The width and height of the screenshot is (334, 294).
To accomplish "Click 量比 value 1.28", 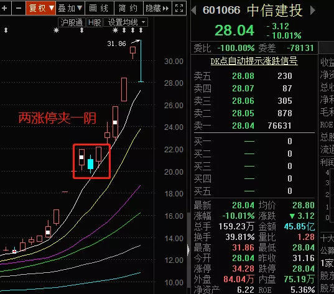I will pos(306,237).
